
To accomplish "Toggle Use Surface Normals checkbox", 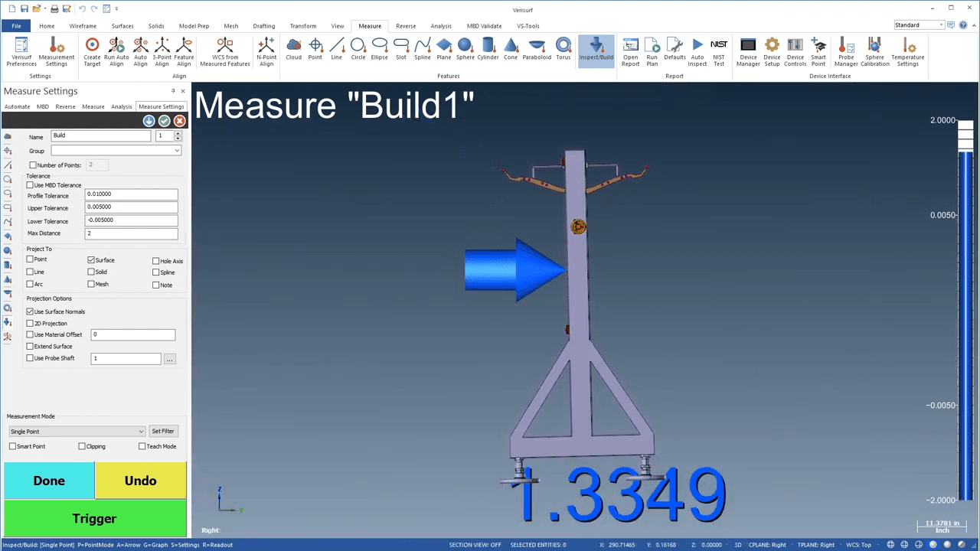I will [30, 311].
